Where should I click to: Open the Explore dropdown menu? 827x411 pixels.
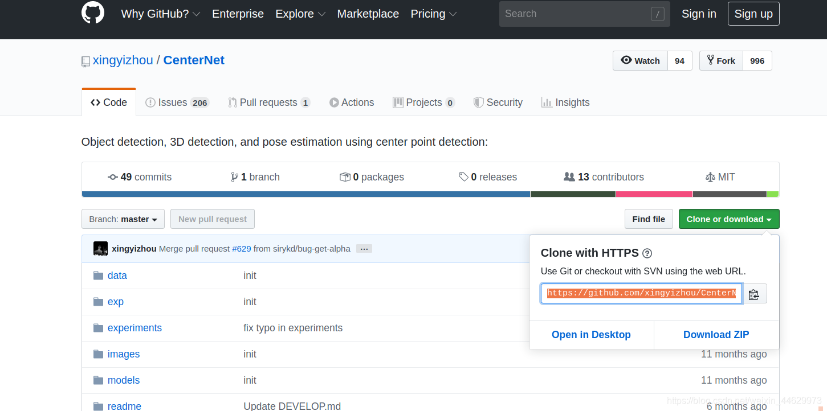300,14
